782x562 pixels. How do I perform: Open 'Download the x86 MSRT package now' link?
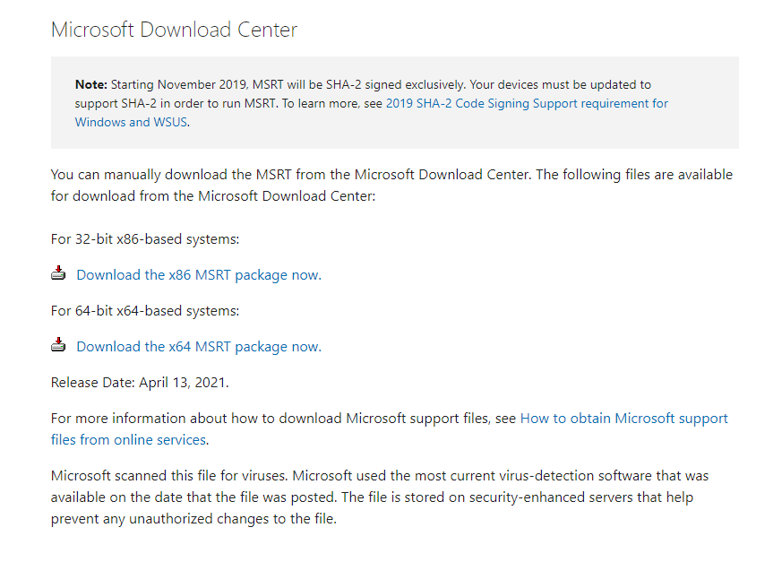[199, 275]
